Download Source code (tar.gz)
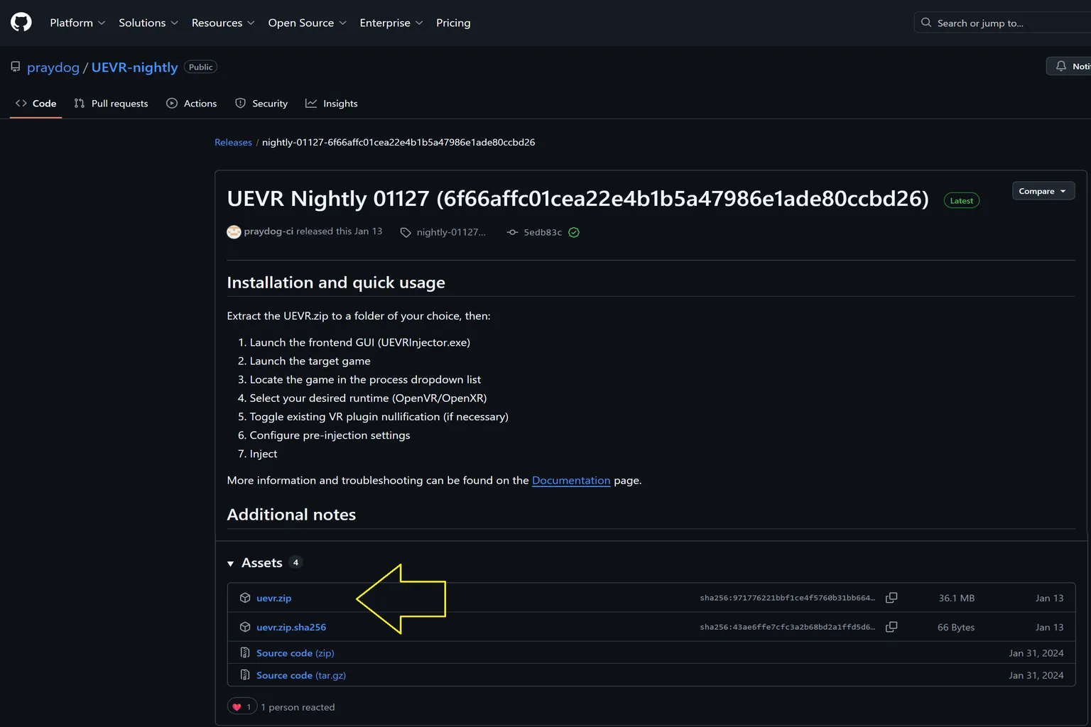This screenshot has height=727, width=1091. [301, 675]
